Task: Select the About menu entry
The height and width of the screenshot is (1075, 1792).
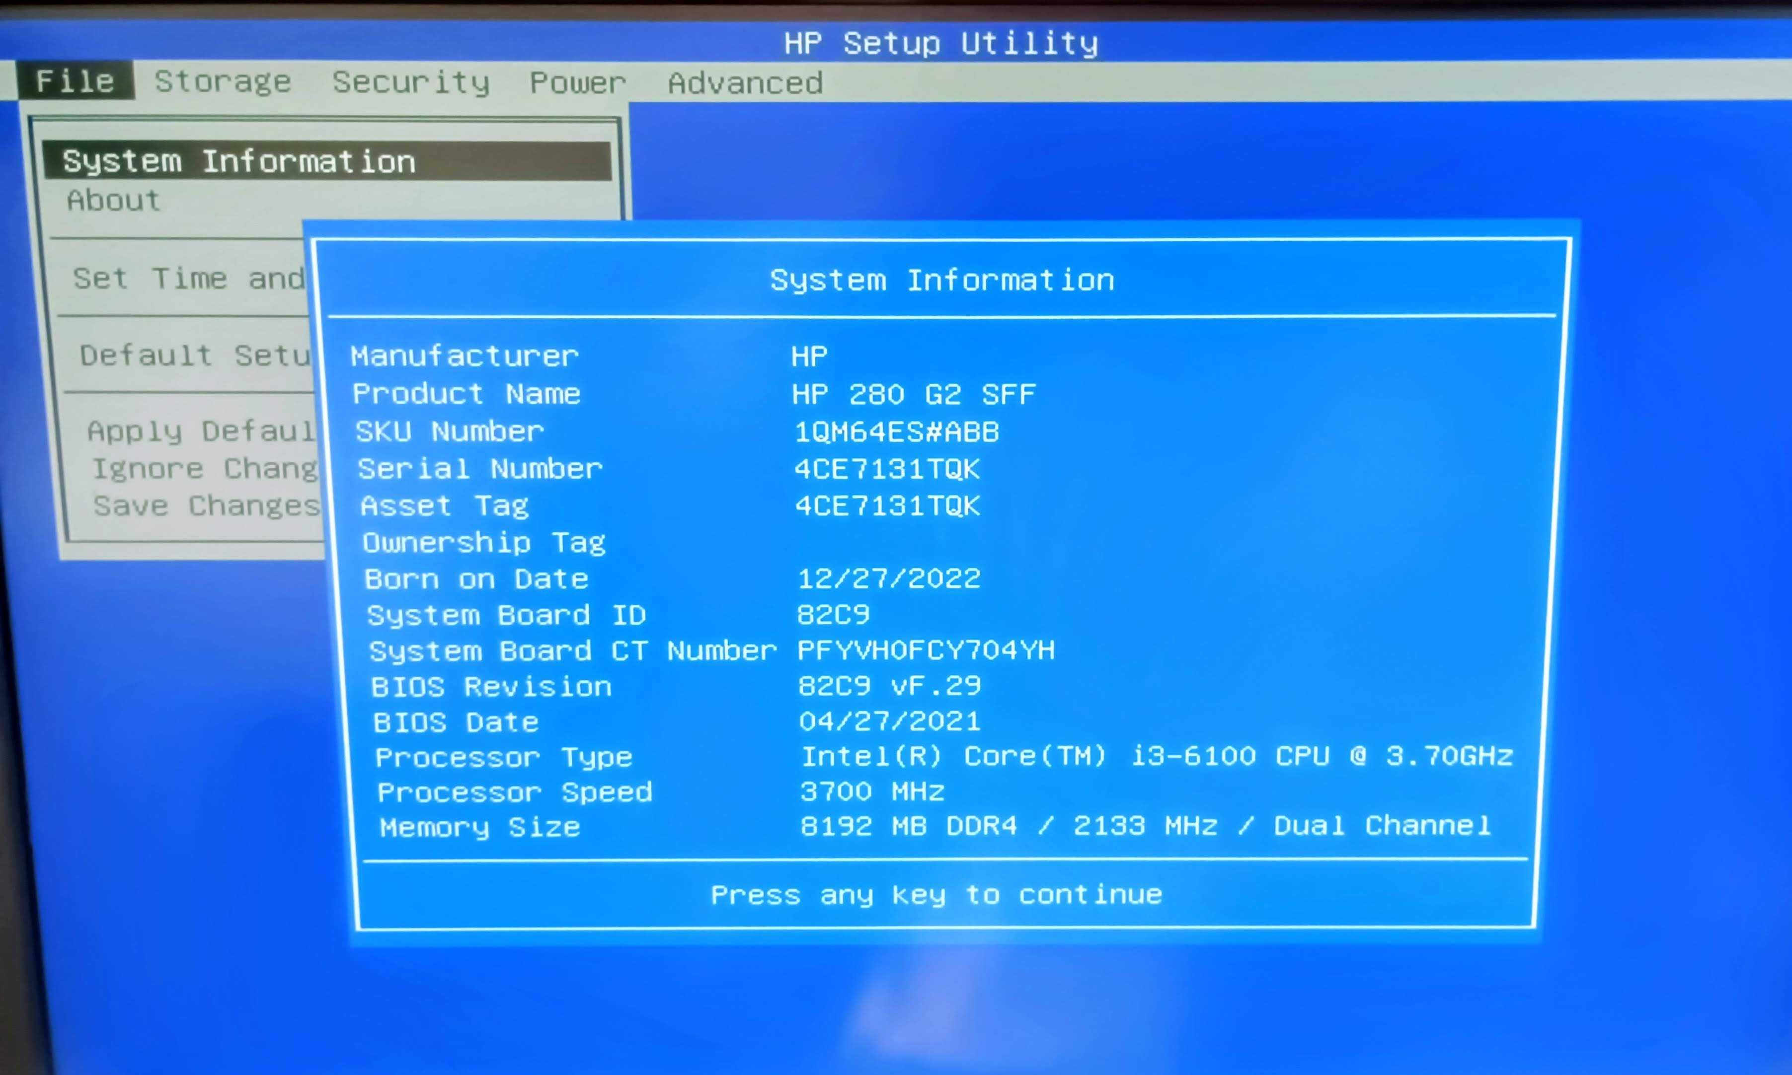Action: [114, 200]
